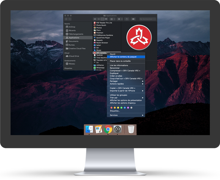This screenshot has width=220, height=180.
Task: Click the share icon in Finder toolbar
Action: 127,19
